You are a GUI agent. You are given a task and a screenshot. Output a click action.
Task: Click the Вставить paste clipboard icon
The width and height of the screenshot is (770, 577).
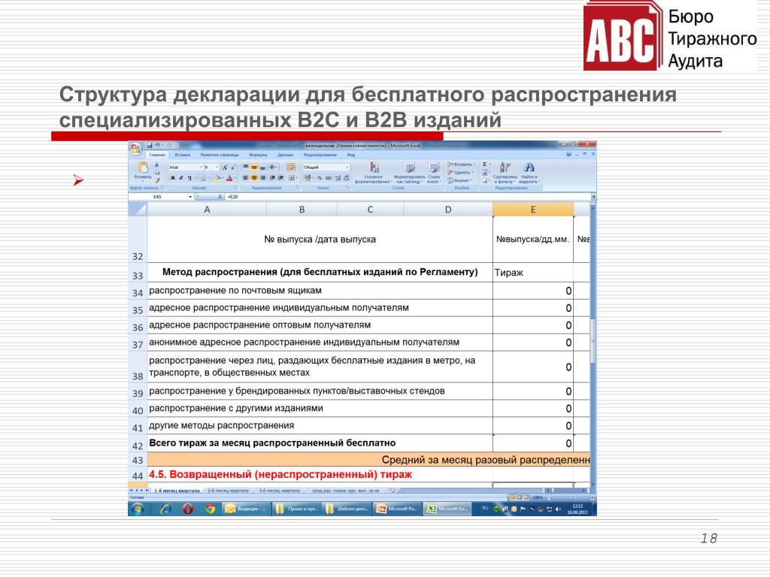143,168
